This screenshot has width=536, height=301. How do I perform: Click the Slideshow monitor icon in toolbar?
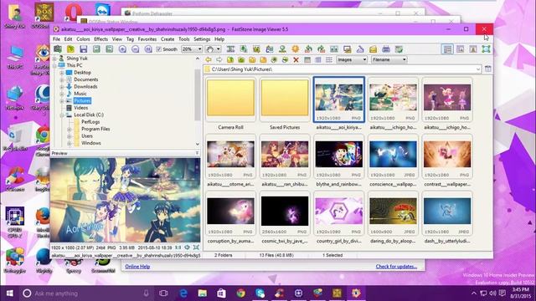[348, 49]
